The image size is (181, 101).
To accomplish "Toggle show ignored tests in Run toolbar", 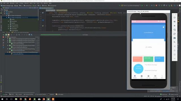I will click(8, 35).
